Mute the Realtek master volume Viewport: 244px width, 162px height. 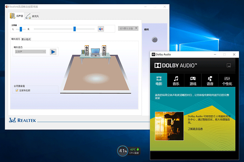[101, 29]
